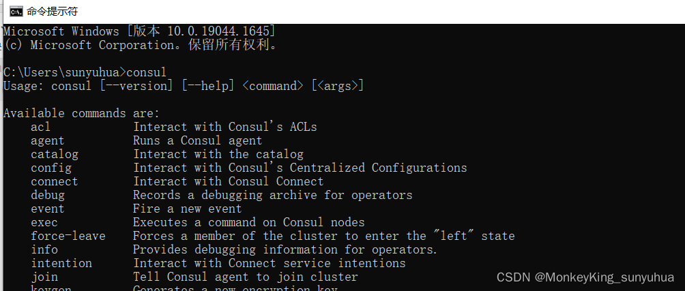The height and width of the screenshot is (291, 685).
Task: Click the 'event' command name
Action: [48, 209]
